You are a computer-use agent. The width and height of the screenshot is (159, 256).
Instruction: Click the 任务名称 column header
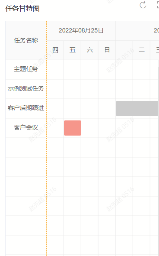click(x=26, y=40)
